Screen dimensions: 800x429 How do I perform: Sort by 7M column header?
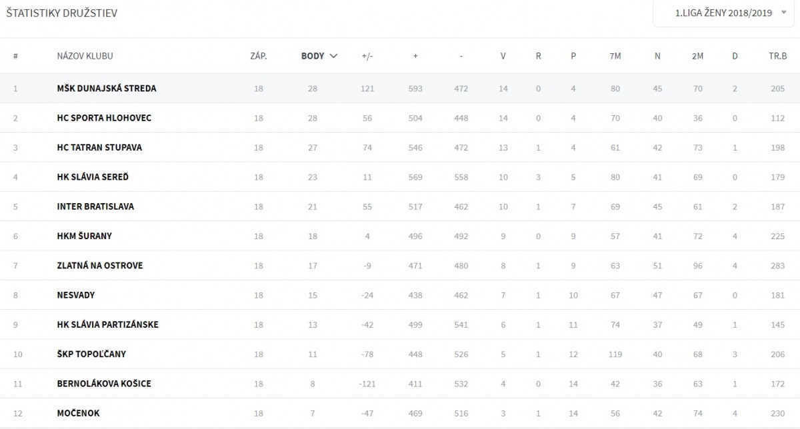[x=615, y=56]
